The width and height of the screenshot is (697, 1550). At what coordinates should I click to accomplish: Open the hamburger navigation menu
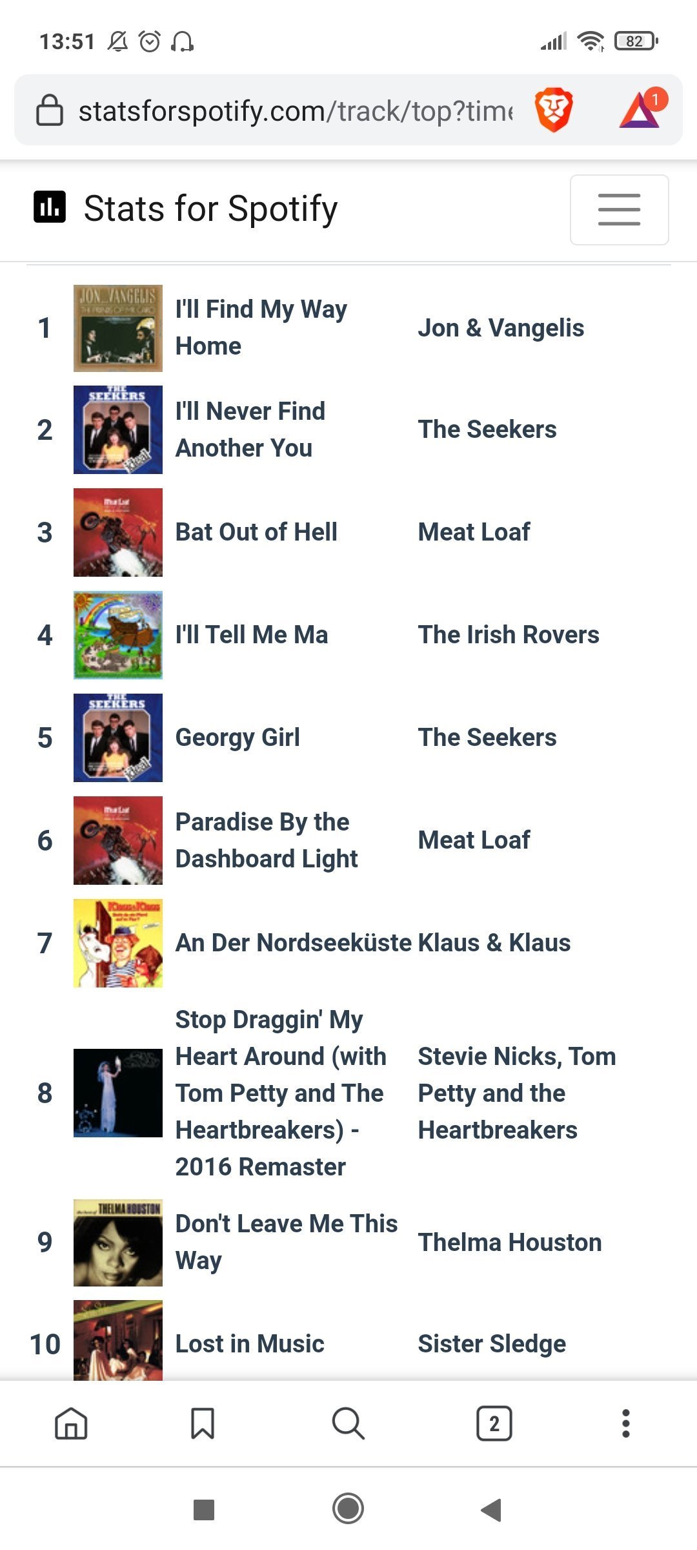(x=619, y=209)
